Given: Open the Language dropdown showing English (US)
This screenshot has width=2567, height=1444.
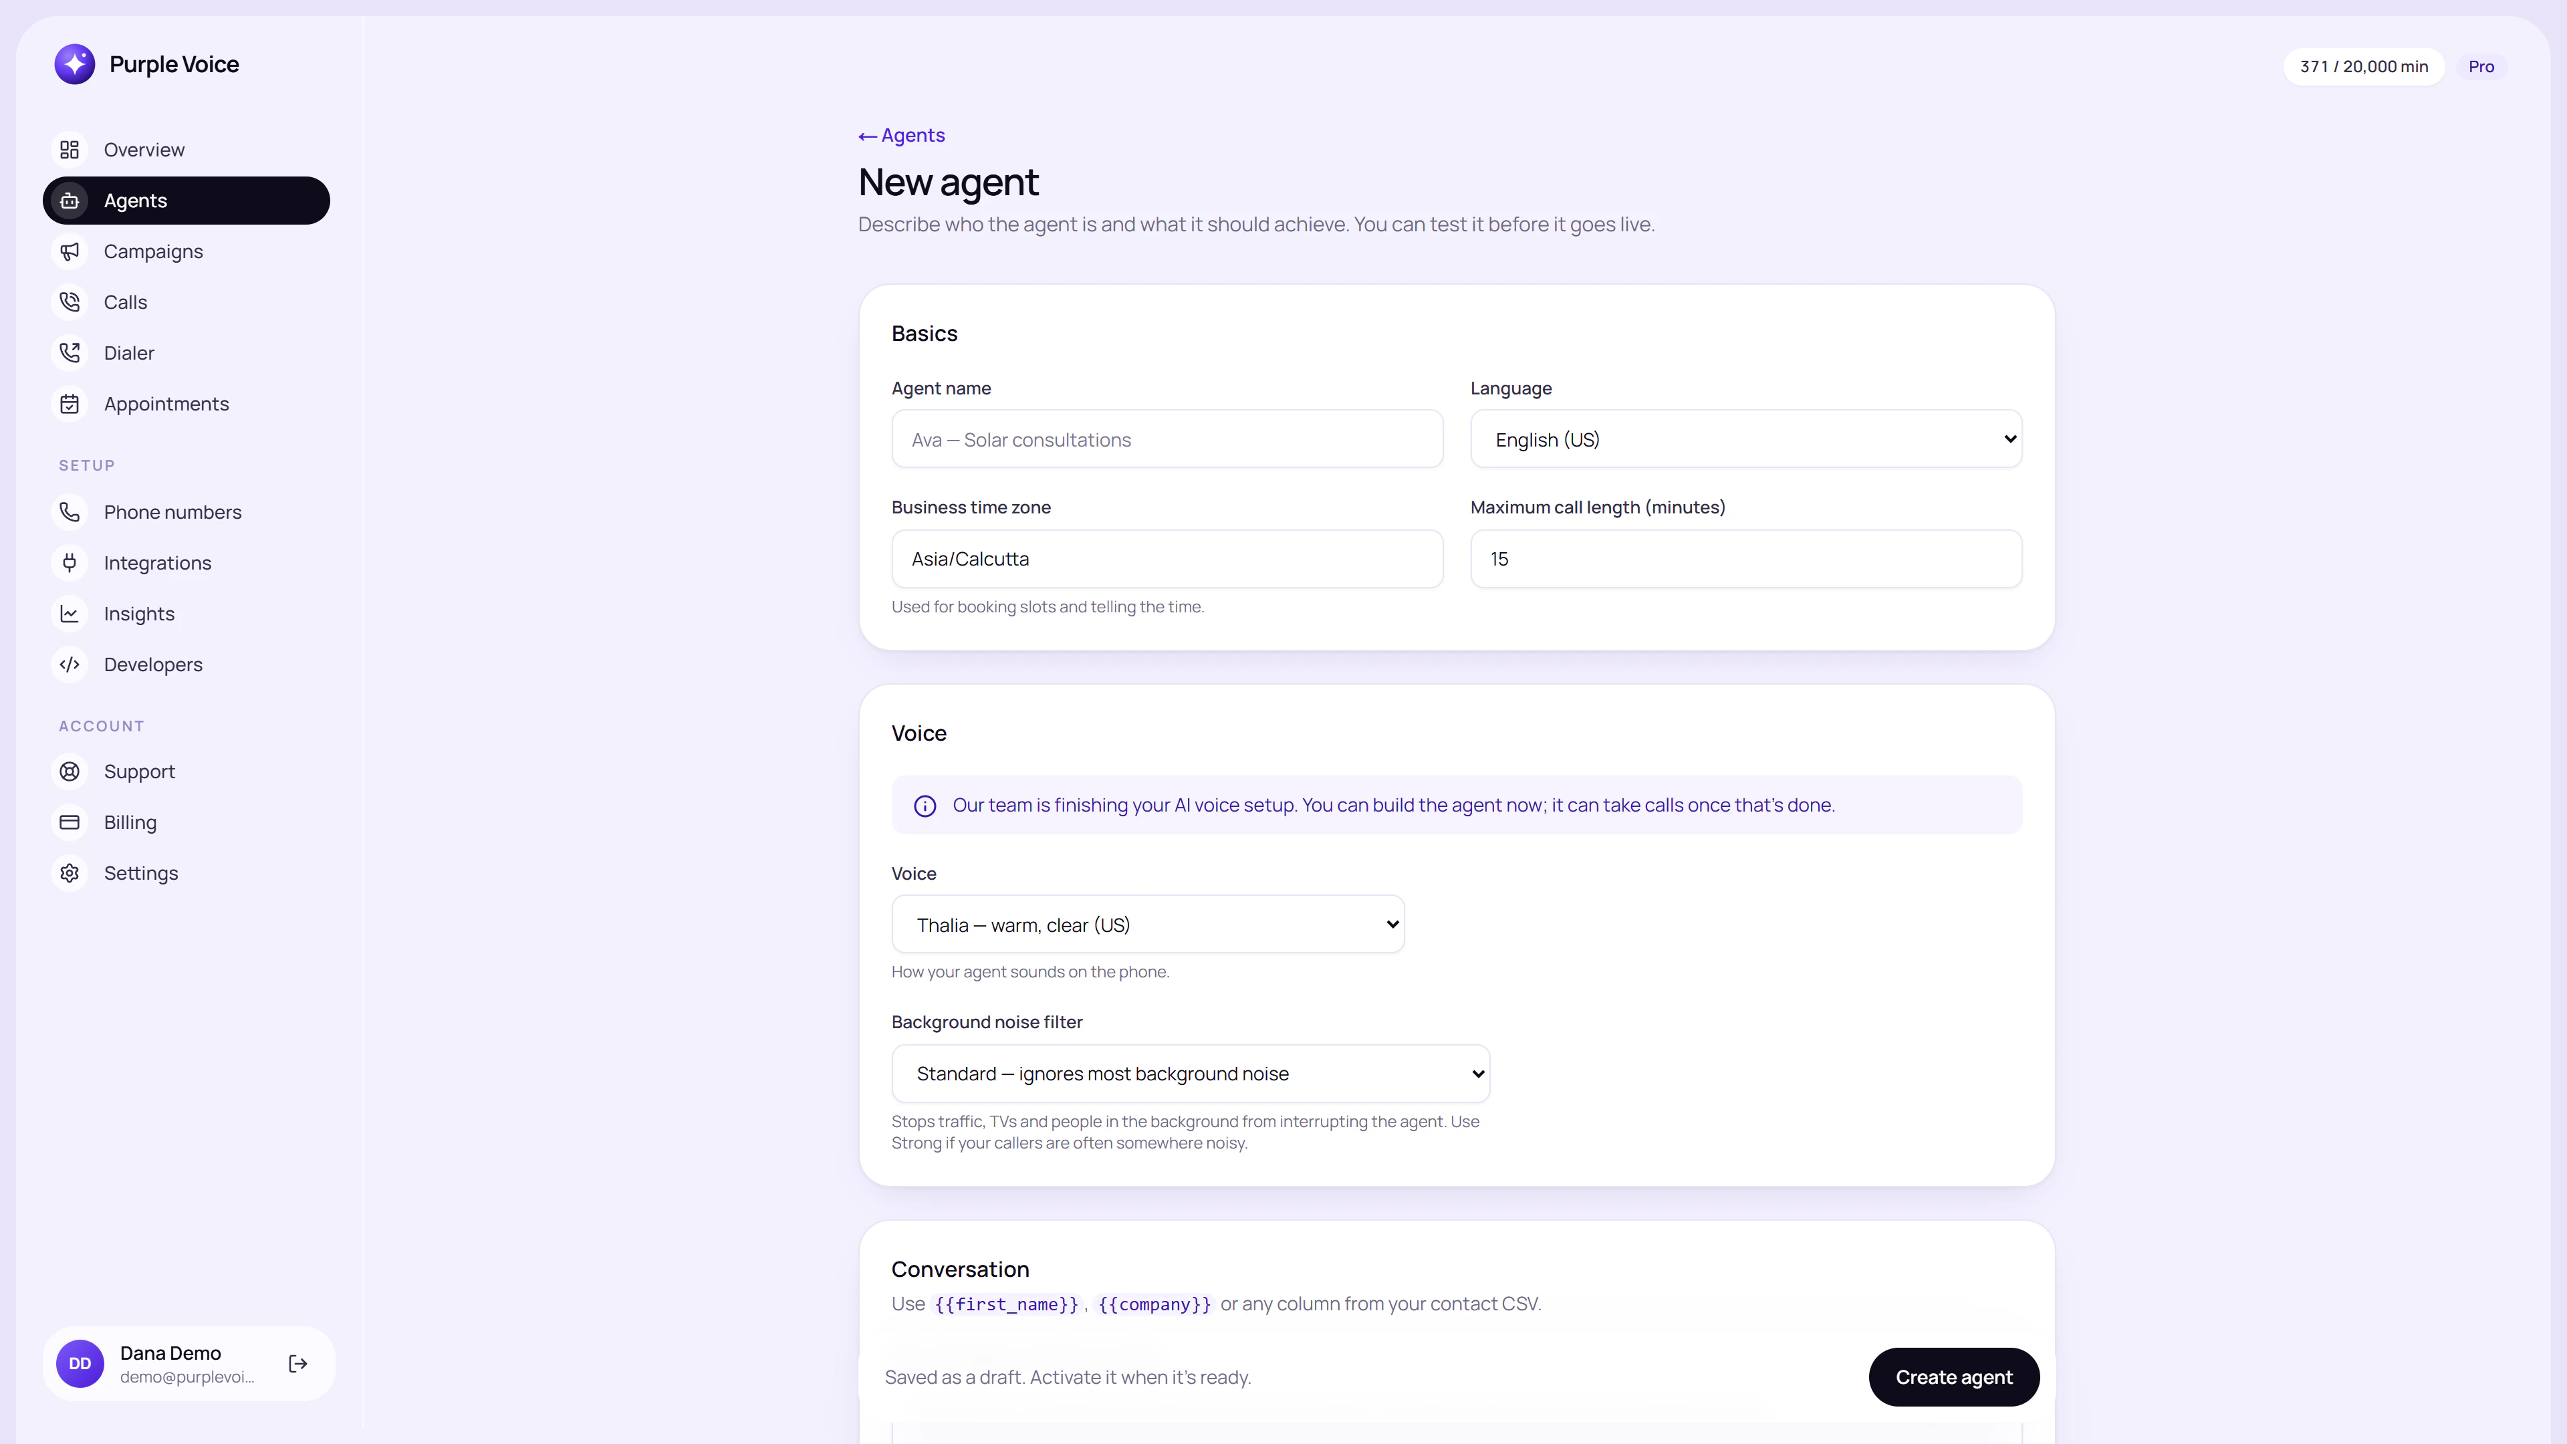Looking at the screenshot, I should [1746, 439].
